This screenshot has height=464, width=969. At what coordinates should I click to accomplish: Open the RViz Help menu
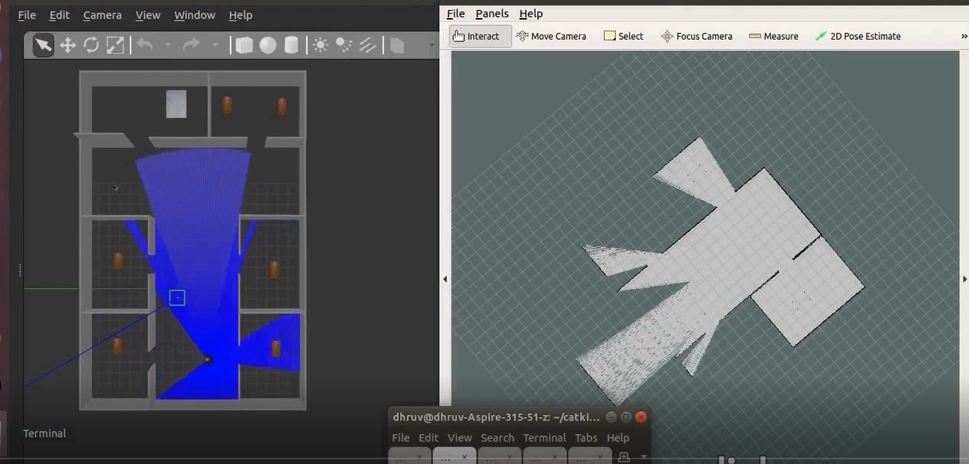click(531, 13)
